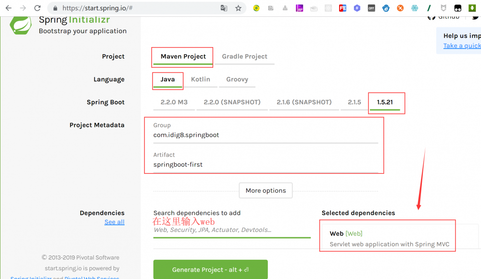Open the green download arrow extension icon
The image size is (481, 279).
coord(472,8)
